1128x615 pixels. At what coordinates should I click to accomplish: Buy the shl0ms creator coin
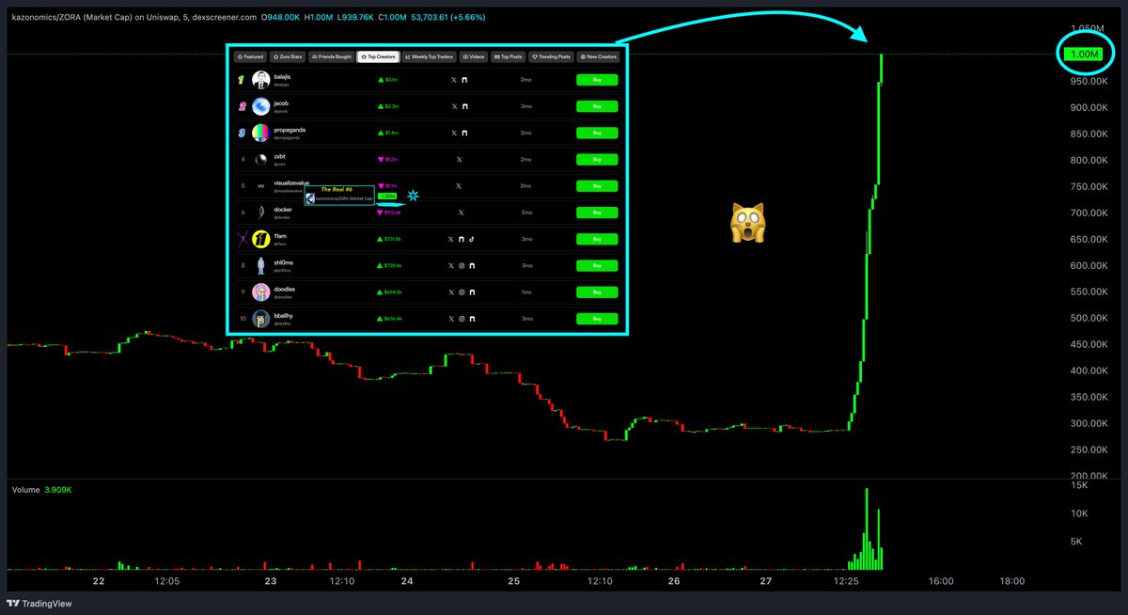[x=597, y=266]
